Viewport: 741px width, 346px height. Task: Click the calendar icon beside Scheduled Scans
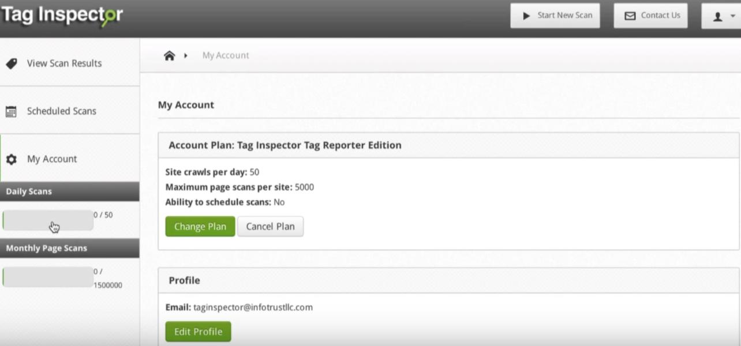11,111
